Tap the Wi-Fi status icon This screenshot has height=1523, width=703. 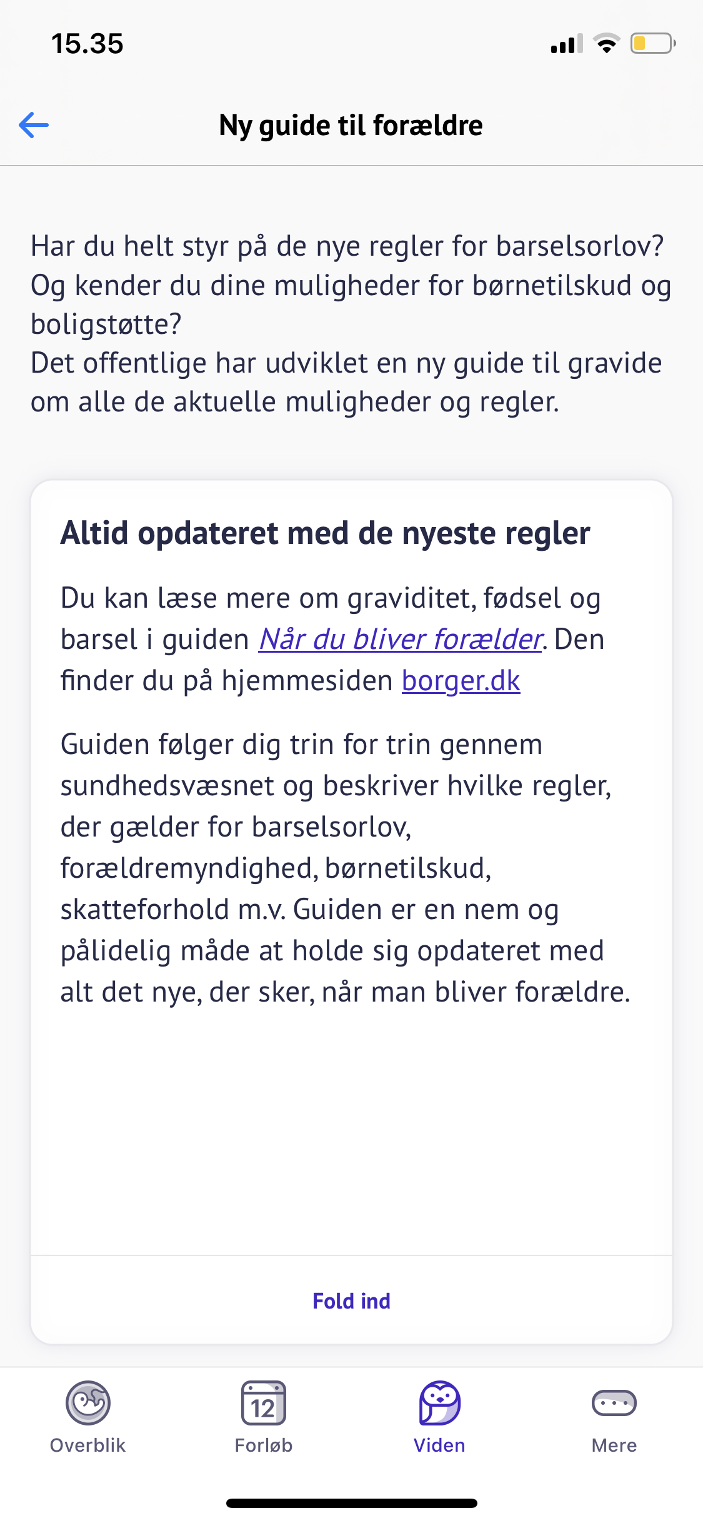coord(606,44)
